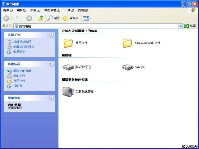Open the 網路上的芳鄰 link

pos(22,71)
